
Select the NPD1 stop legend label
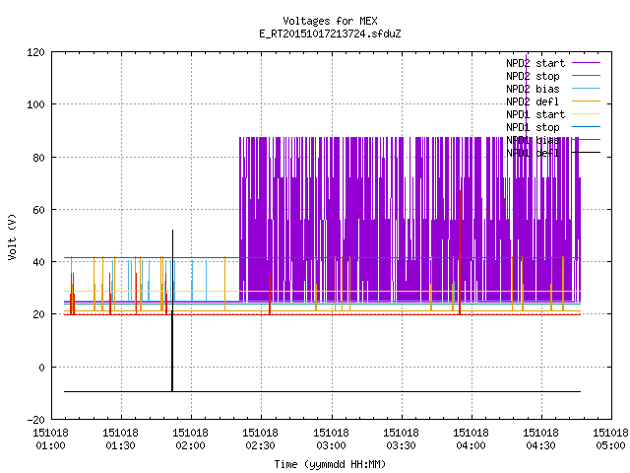click(x=533, y=127)
